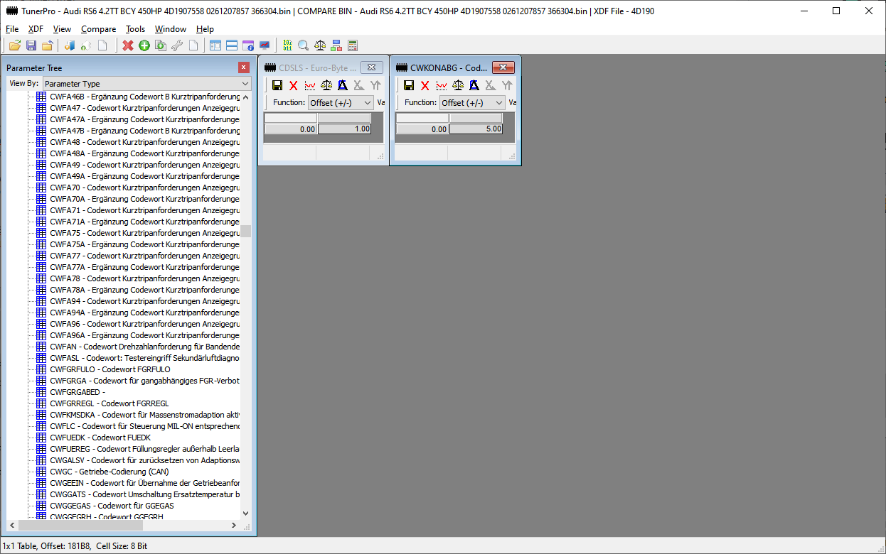Viewport: 886px width, 554px height.
Task: Click the balance scales icon in main toolbar
Action: point(320,45)
